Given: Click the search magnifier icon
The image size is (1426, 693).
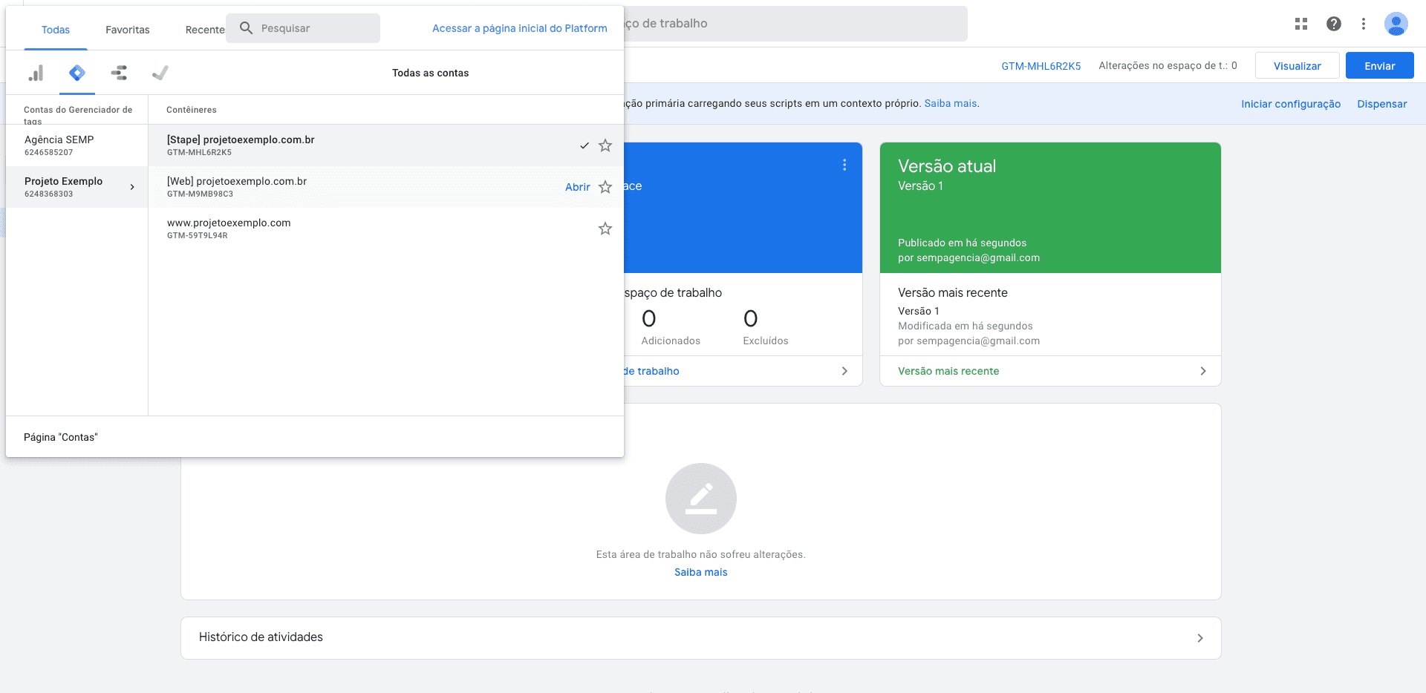Looking at the screenshot, I should 247,28.
